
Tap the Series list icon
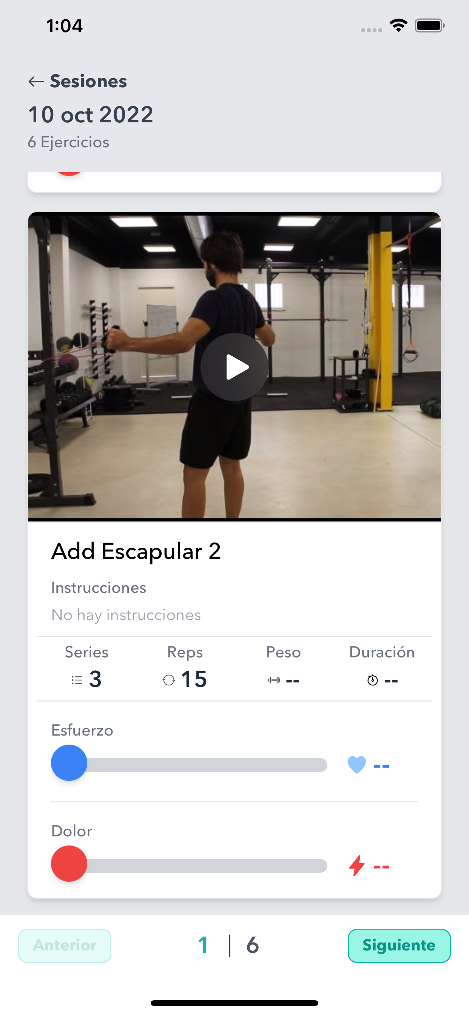pyautogui.click(x=77, y=680)
